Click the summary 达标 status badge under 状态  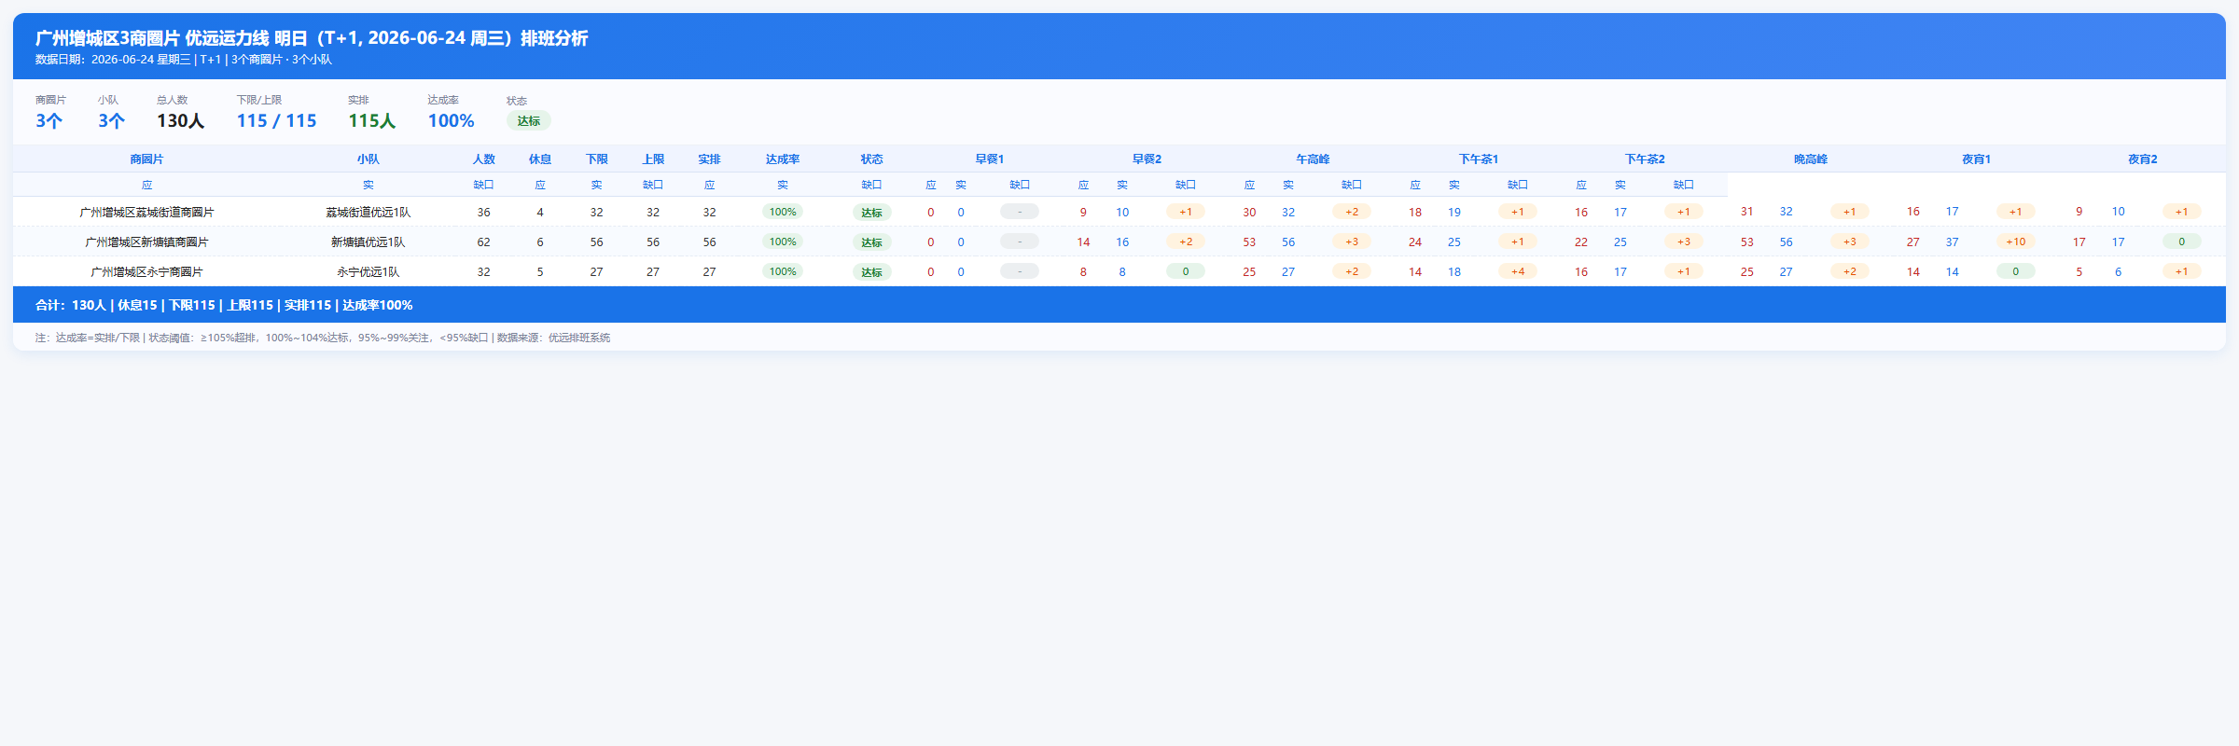coord(529,121)
